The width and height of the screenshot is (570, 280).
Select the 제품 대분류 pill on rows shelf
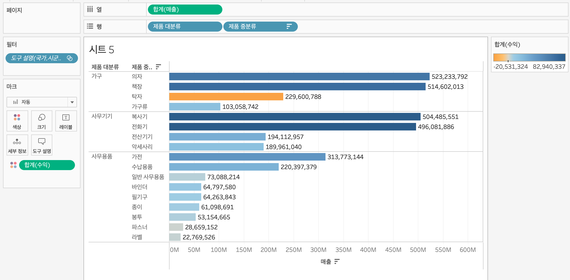click(185, 26)
